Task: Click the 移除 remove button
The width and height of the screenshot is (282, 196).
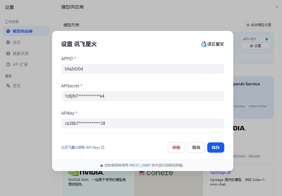Action: pyautogui.click(x=176, y=147)
